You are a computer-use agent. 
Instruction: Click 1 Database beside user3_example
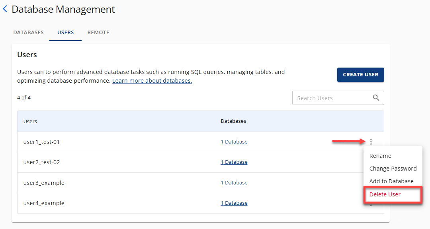[x=234, y=182]
